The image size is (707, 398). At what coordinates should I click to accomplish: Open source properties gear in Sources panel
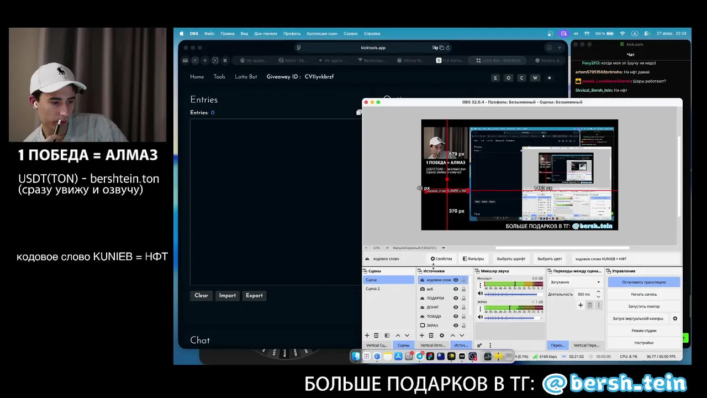coord(441,336)
